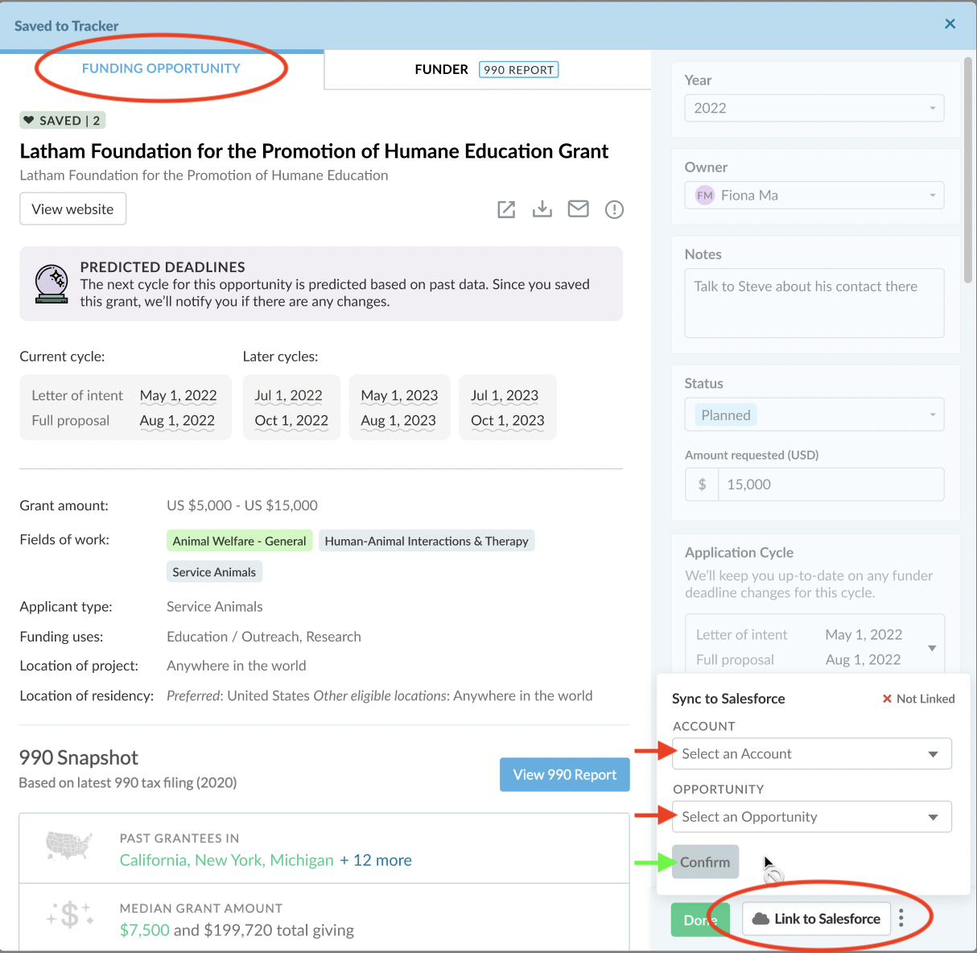Viewport: 977px width, 953px height.
Task: Click the + 12 more link
Action: (x=376, y=860)
